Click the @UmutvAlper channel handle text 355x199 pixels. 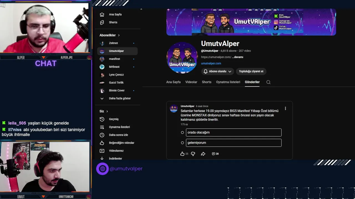tap(210, 51)
